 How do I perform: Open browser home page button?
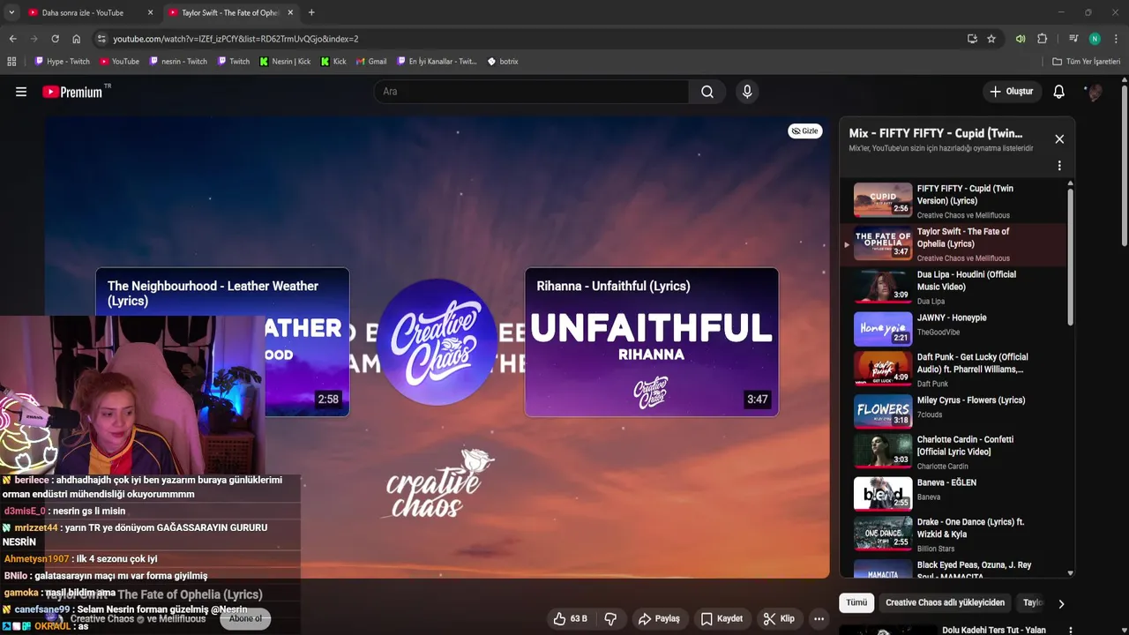coord(77,39)
